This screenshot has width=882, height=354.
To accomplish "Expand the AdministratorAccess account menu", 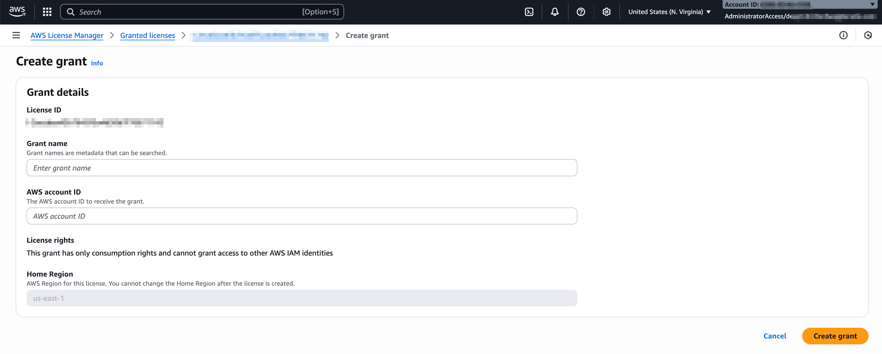I will point(798,16).
